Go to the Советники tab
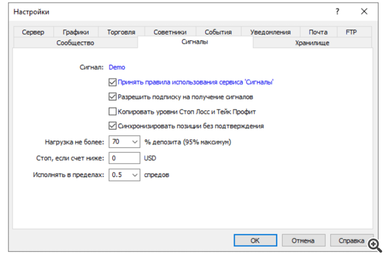The image size is (389, 259). click(170, 32)
